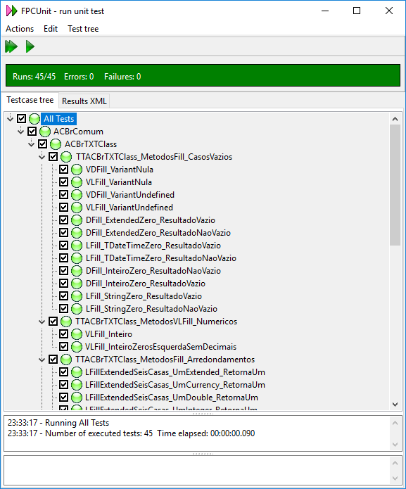Select the LFillExtendedSeisCasas_UmCurrency_RetornaUm test

click(175, 385)
